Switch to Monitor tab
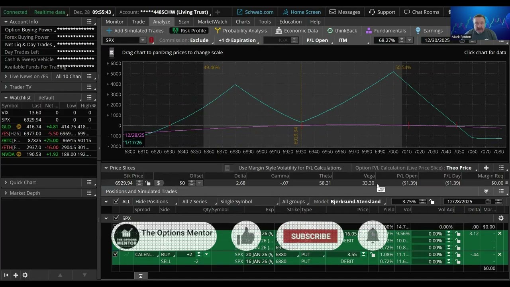The image size is (510, 287). click(115, 22)
